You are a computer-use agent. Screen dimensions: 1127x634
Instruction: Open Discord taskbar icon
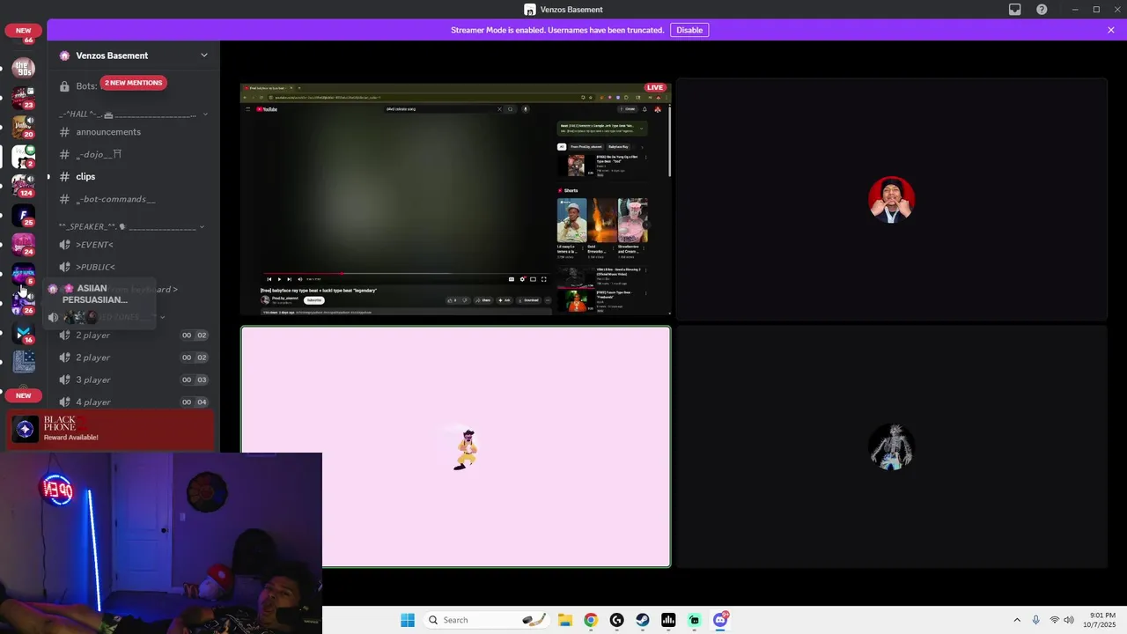(721, 620)
